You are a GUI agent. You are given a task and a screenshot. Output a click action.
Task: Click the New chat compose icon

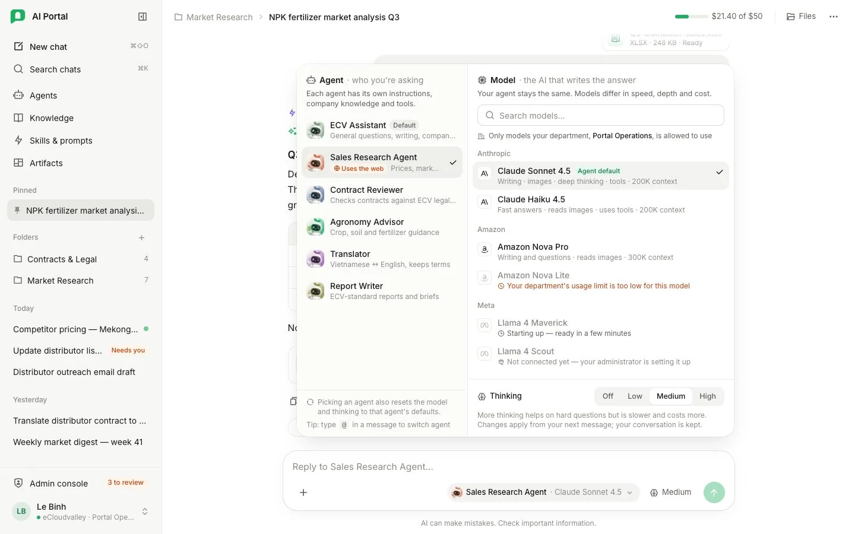coord(18,46)
